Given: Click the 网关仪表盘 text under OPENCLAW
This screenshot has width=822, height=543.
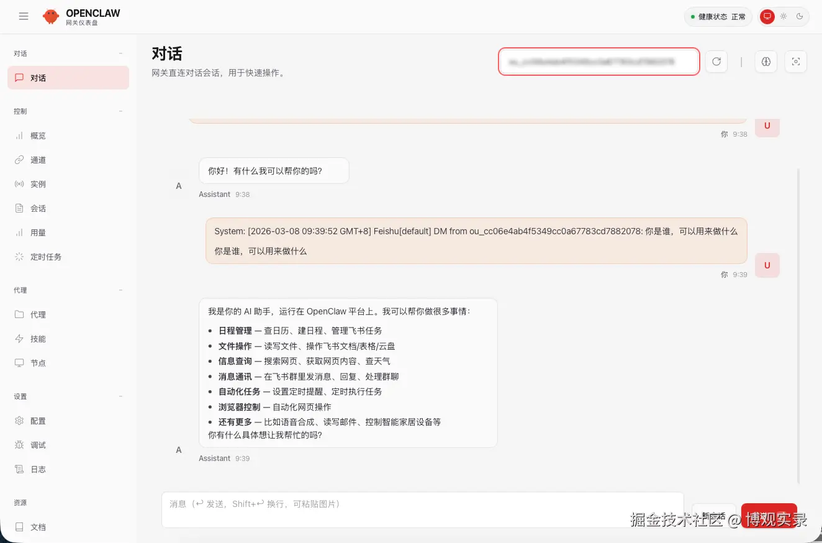Looking at the screenshot, I should [x=82, y=23].
